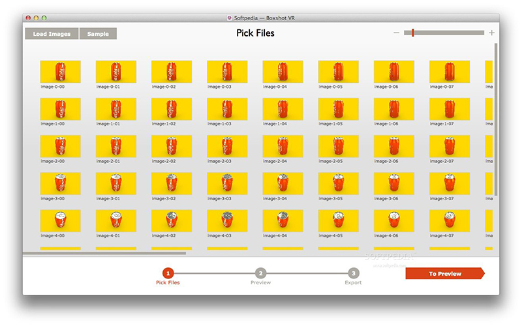
Task: Open thumbnail image-3-06
Action: coord(394,183)
